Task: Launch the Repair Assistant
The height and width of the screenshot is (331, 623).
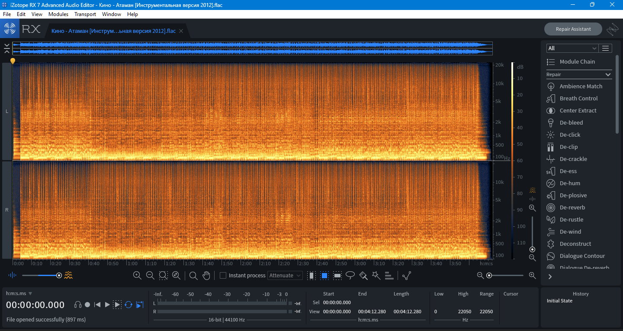Action: point(573,29)
